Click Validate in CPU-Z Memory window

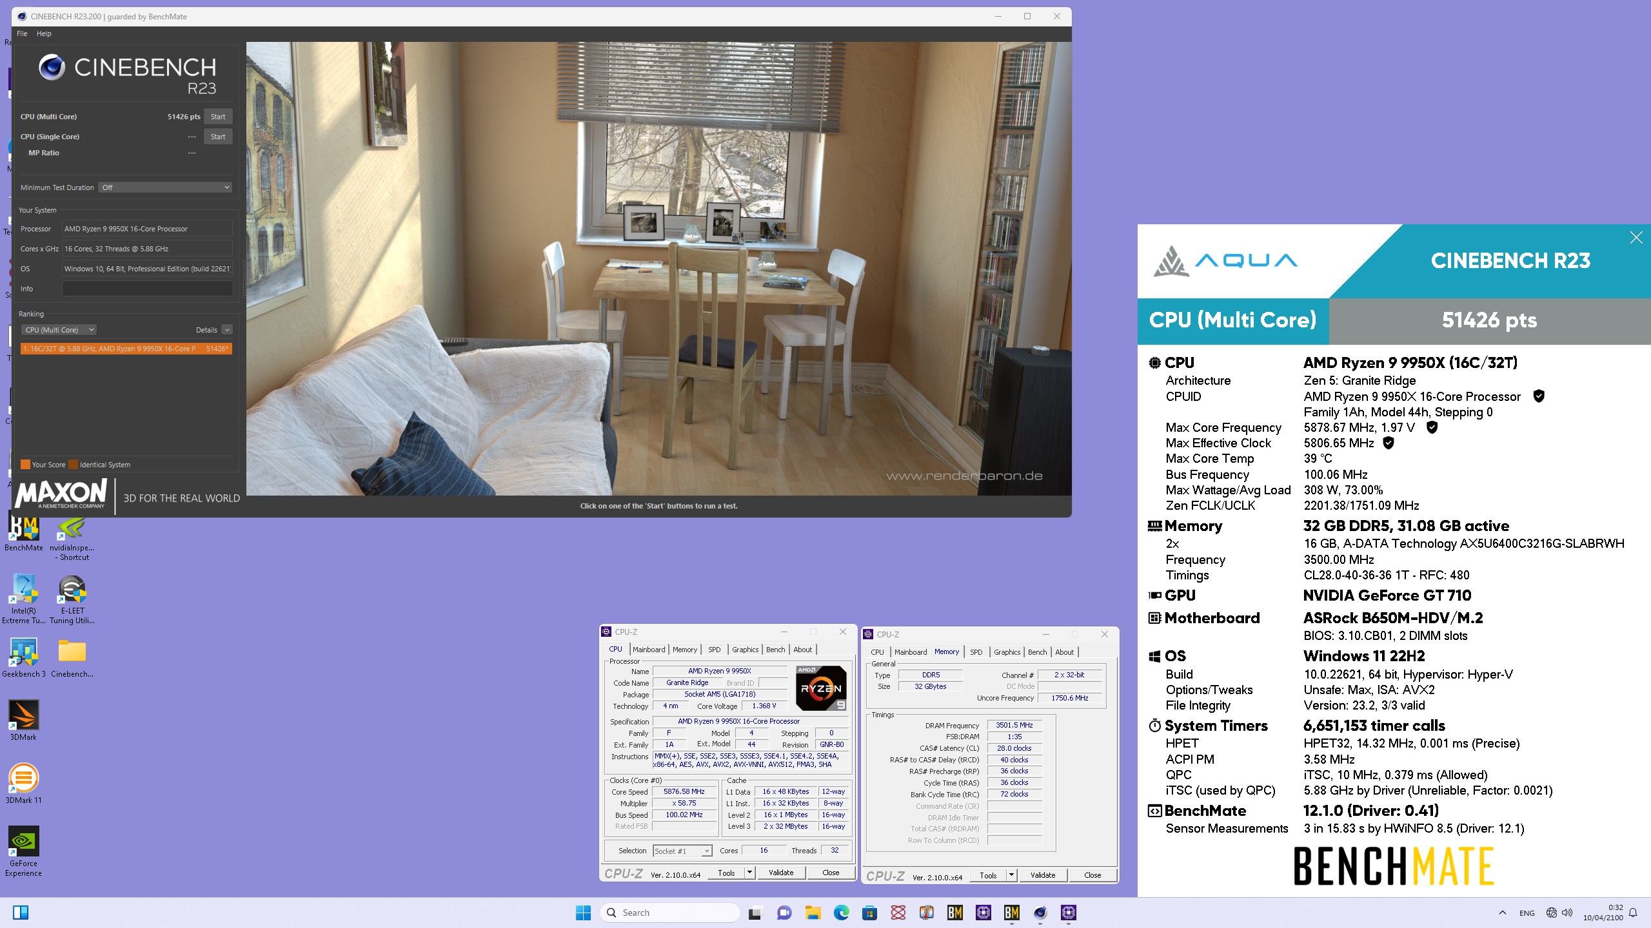click(x=1043, y=875)
